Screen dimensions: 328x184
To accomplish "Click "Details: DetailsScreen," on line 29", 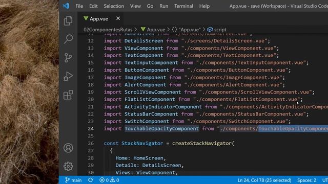I will pos(150,166).
